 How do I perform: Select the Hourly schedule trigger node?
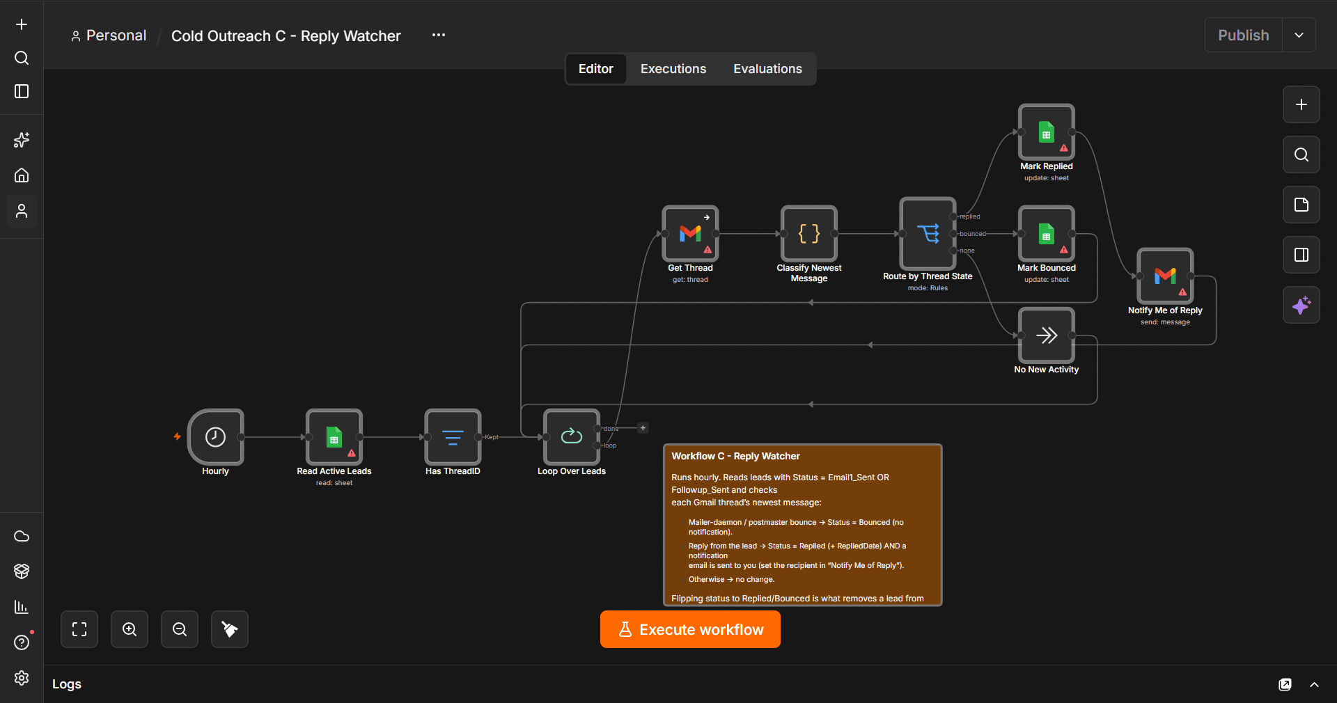215,437
